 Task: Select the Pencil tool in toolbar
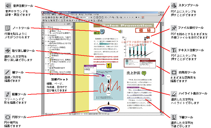(76, 20)
